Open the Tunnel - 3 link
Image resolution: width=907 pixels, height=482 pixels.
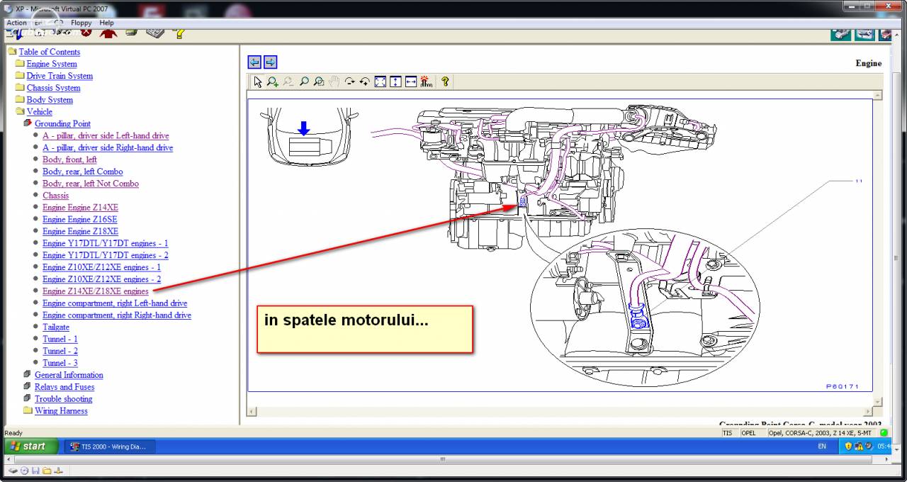point(60,363)
